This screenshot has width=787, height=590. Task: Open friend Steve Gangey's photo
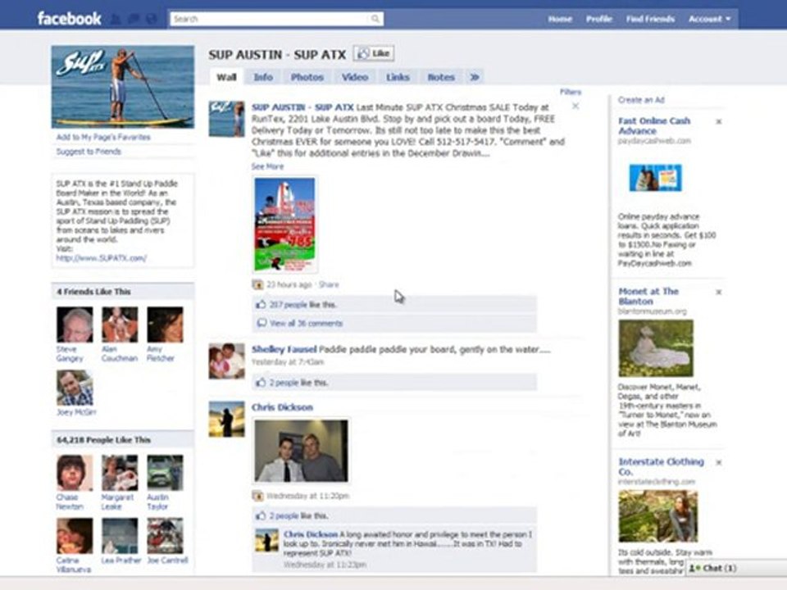[75, 324]
